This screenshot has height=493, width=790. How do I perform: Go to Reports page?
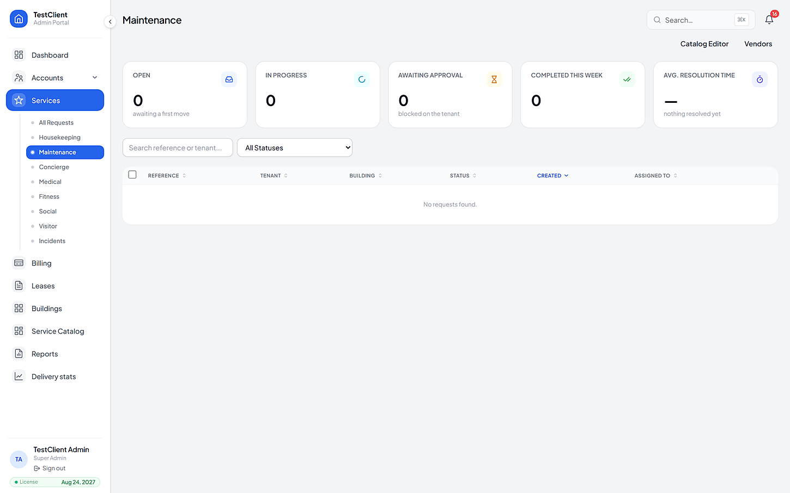(55, 354)
